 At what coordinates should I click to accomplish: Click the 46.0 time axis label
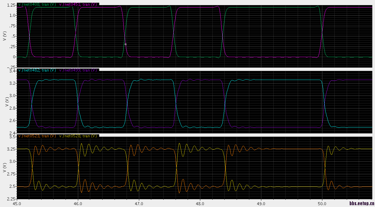(x=78, y=203)
